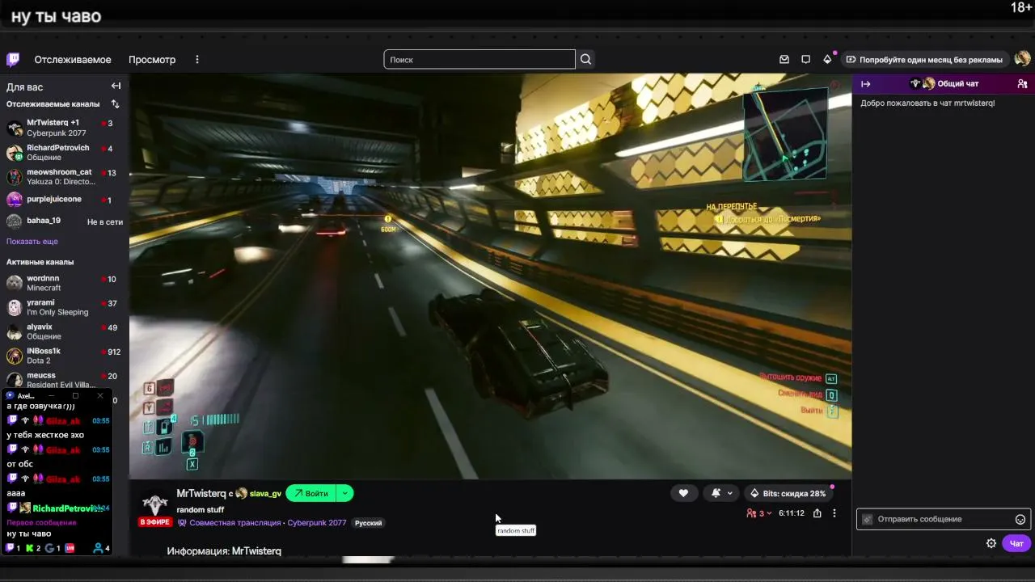Collapse the chat panel with the arrow icon

point(865,84)
